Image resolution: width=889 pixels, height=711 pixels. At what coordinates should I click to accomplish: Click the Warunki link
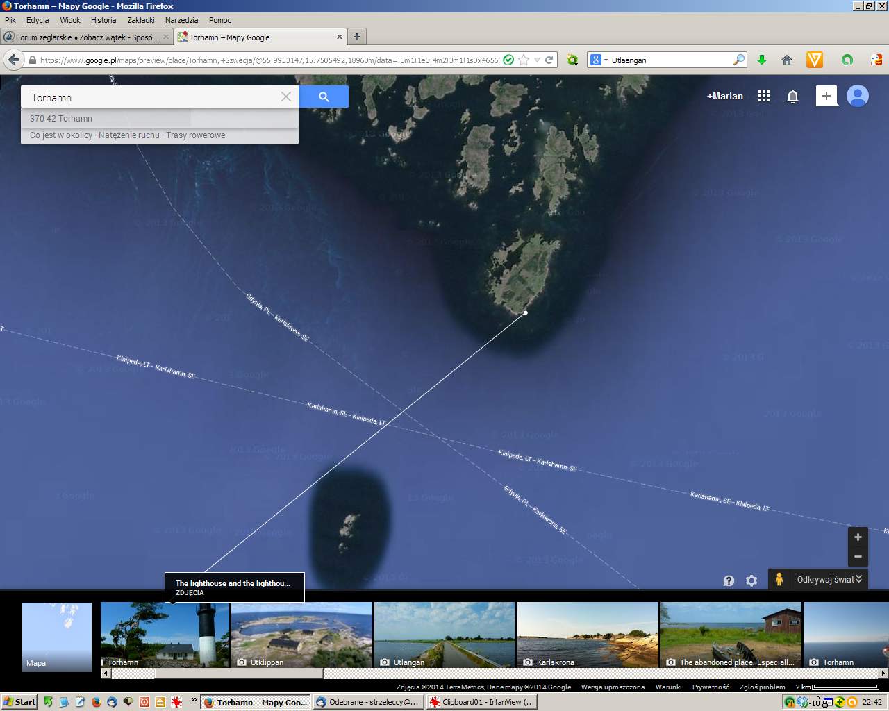pos(668,687)
